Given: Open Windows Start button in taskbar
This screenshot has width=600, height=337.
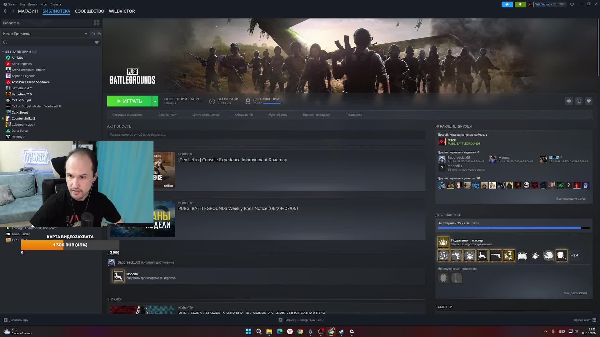Looking at the screenshot, I should coord(248,331).
